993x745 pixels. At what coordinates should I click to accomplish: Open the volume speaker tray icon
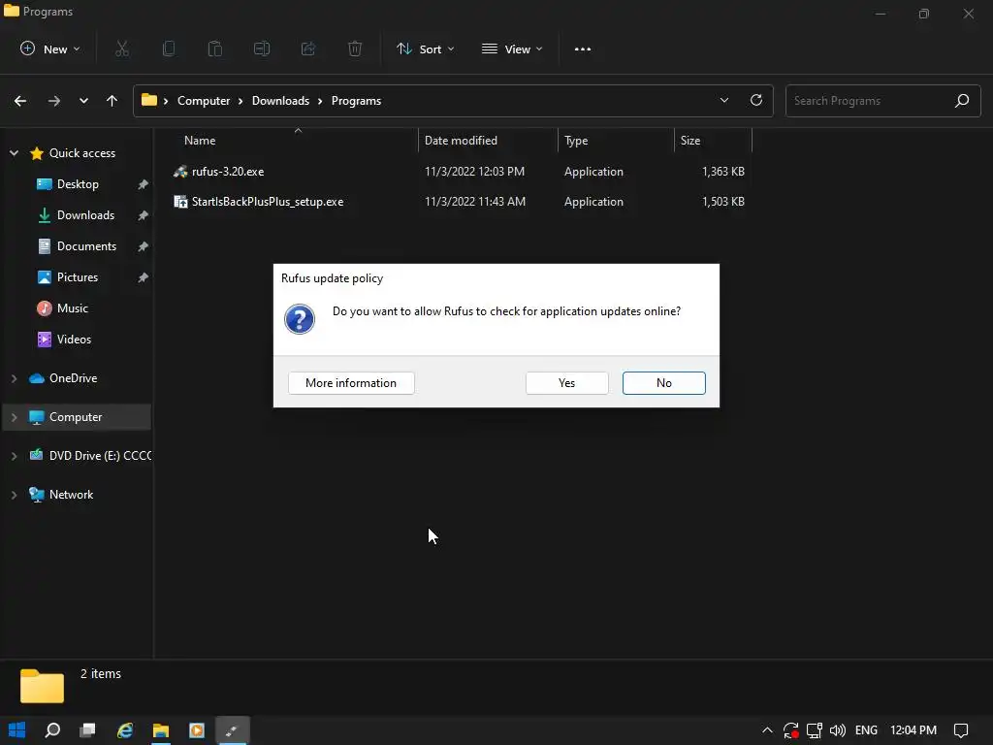pos(838,730)
